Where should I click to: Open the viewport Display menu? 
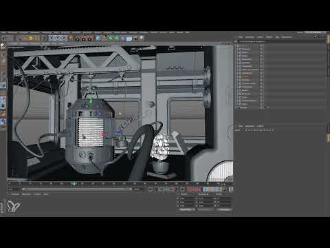35,43
